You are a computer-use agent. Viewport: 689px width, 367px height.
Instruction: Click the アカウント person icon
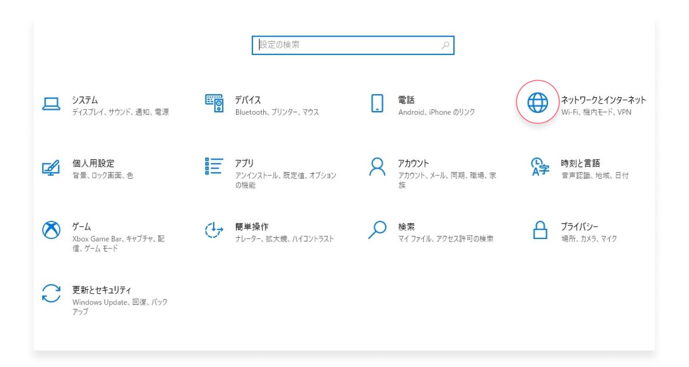tap(377, 167)
